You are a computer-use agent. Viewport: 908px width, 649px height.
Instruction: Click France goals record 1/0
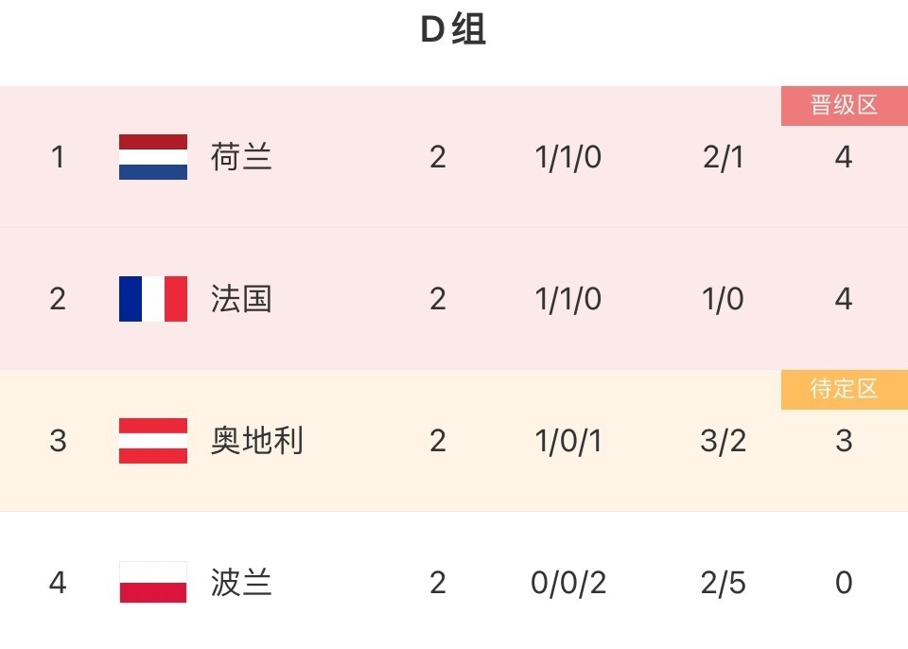(724, 299)
